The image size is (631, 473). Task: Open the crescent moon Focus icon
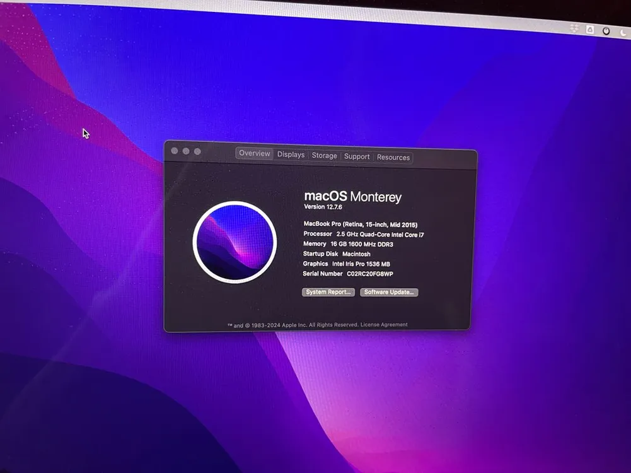tap(623, 33)
